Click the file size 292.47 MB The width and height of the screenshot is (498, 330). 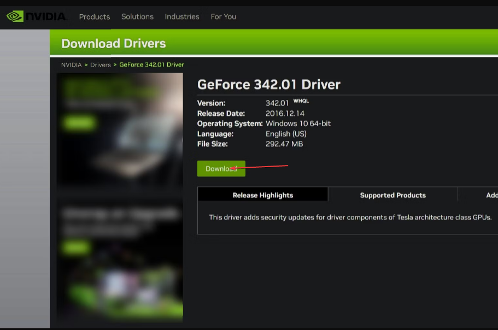pyautogui.click(x=284, y=144)
